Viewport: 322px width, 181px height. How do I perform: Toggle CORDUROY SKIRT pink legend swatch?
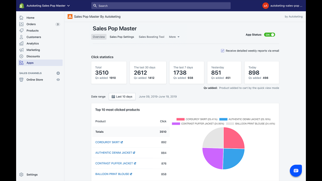tap(180, 119)
